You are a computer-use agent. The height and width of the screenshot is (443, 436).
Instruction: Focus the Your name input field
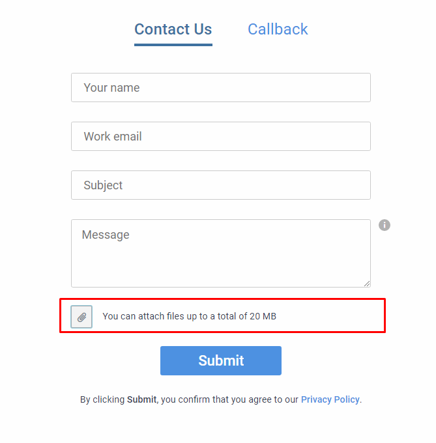221,88
